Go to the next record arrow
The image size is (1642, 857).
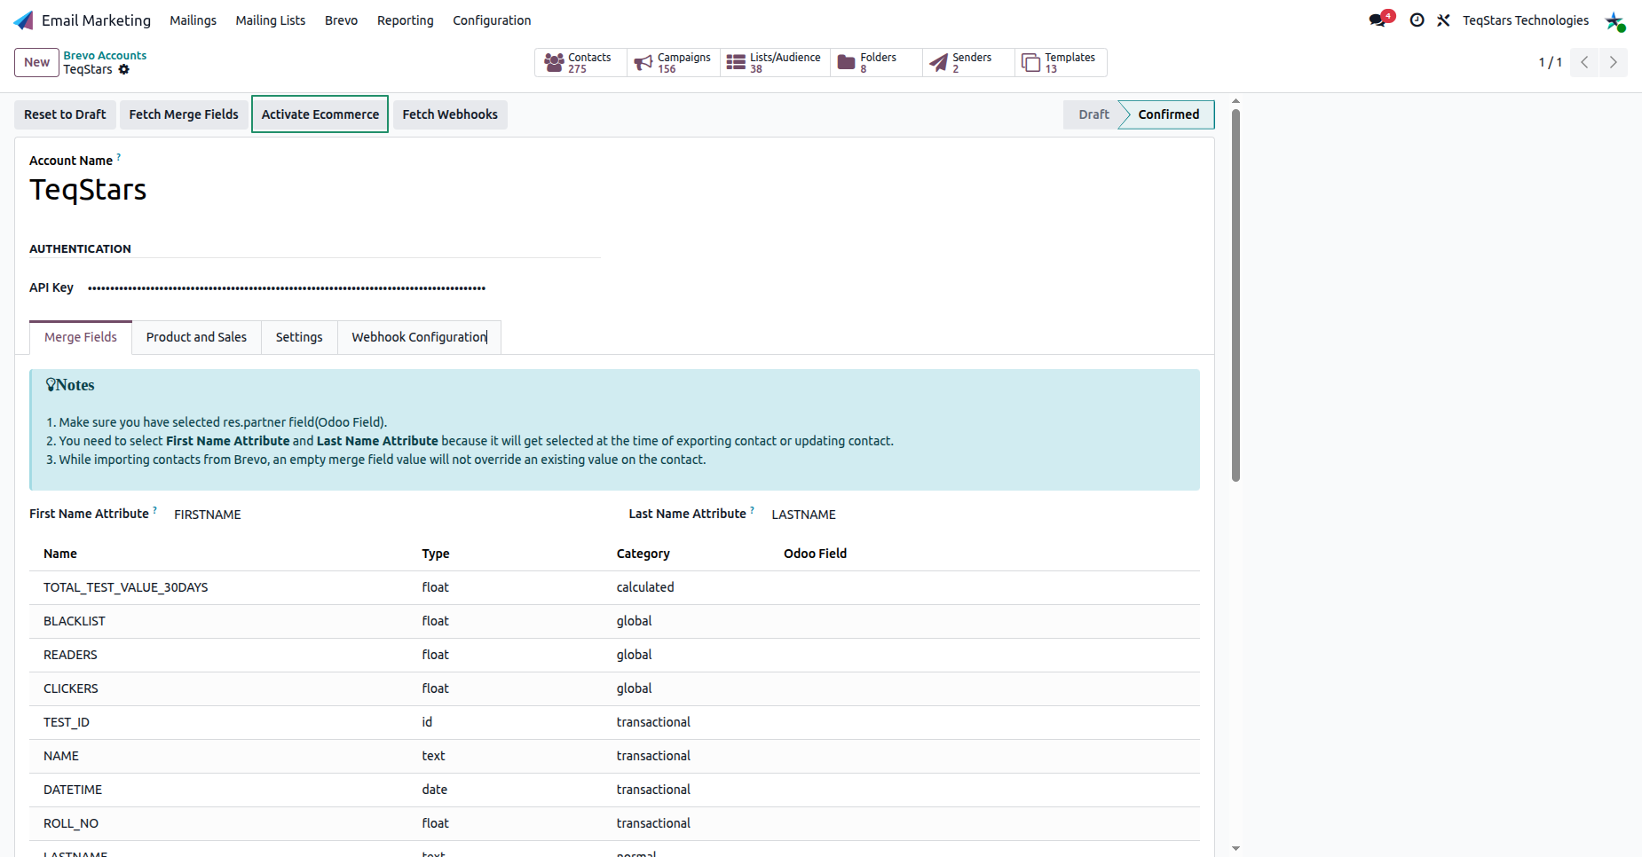(x=1614, y=62)
